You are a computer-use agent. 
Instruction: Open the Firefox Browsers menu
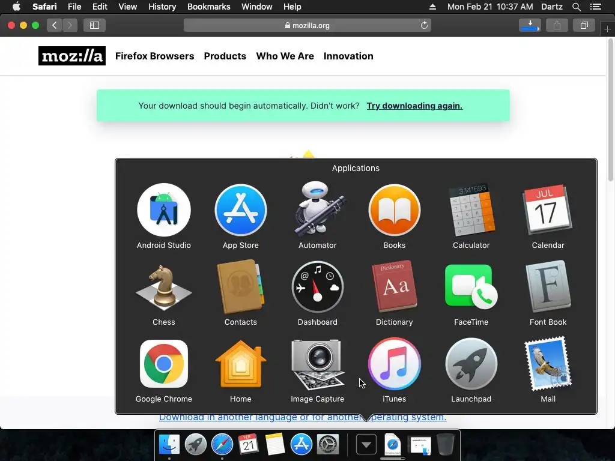[154, 56]
